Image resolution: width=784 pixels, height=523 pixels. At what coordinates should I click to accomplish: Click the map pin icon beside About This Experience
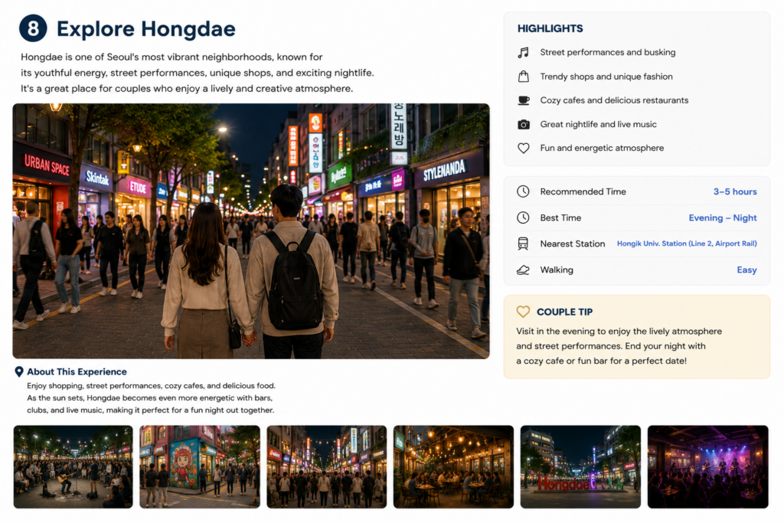pyautogui.click(x=19, y=371)
